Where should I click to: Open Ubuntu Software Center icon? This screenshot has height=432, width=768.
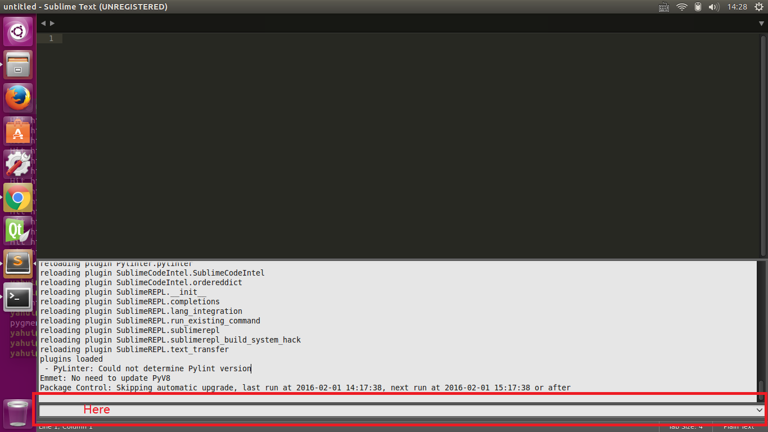pos(19,131)
